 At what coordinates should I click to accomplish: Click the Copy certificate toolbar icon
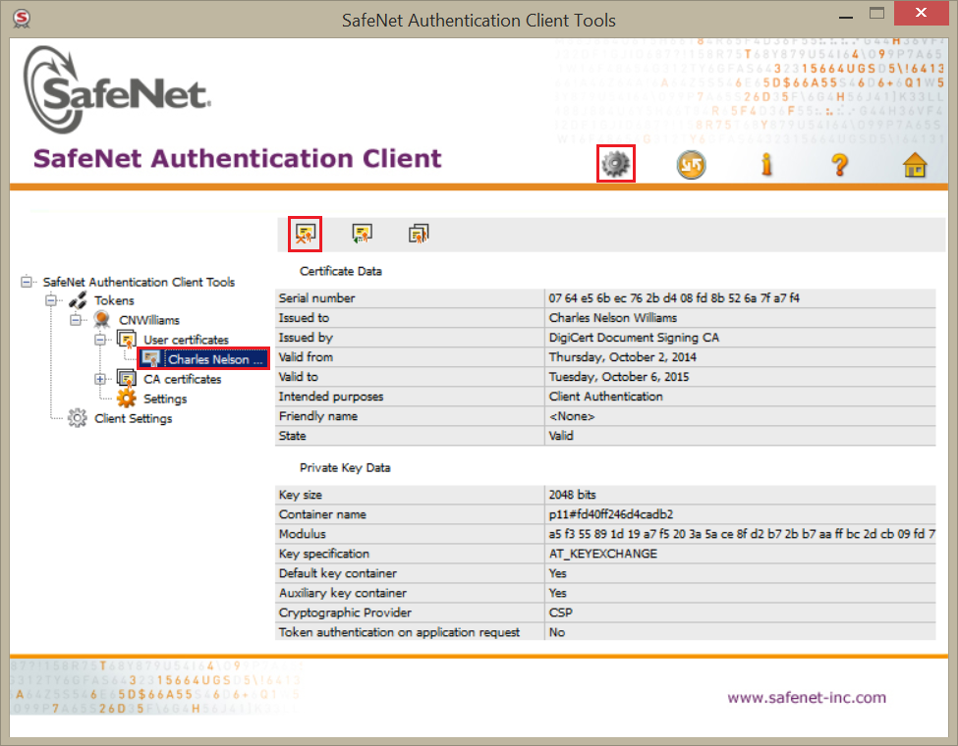[x=419, y=234]
